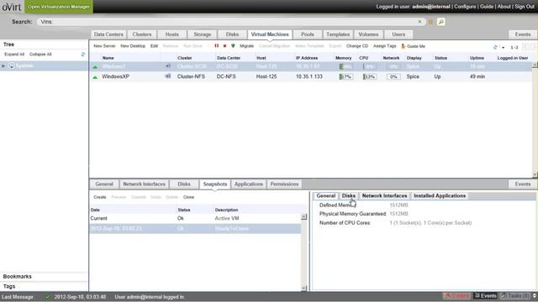538x302 pixels.
Task: Click the Migrate button
Action: (246, 46)
